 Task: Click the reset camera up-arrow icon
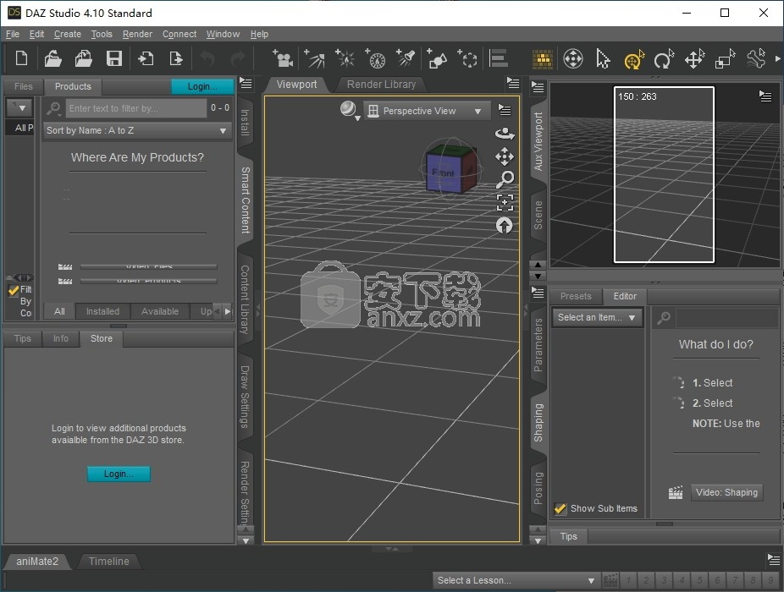click(x=504, y=226)
